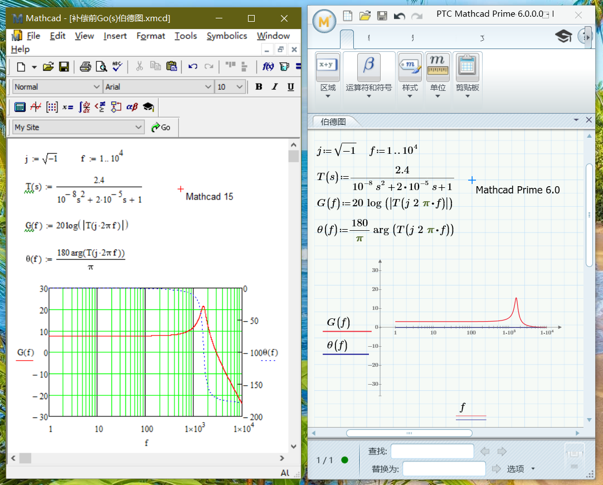Screen dimensions: 603x485
Task: Expand the 样式 ribbon group
Action: [410, 96]
